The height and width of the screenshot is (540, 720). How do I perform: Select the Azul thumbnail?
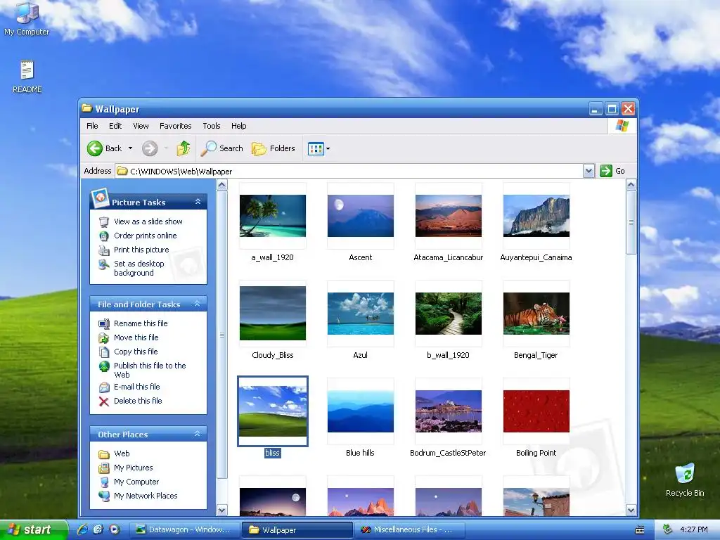(x=361, y=313)
